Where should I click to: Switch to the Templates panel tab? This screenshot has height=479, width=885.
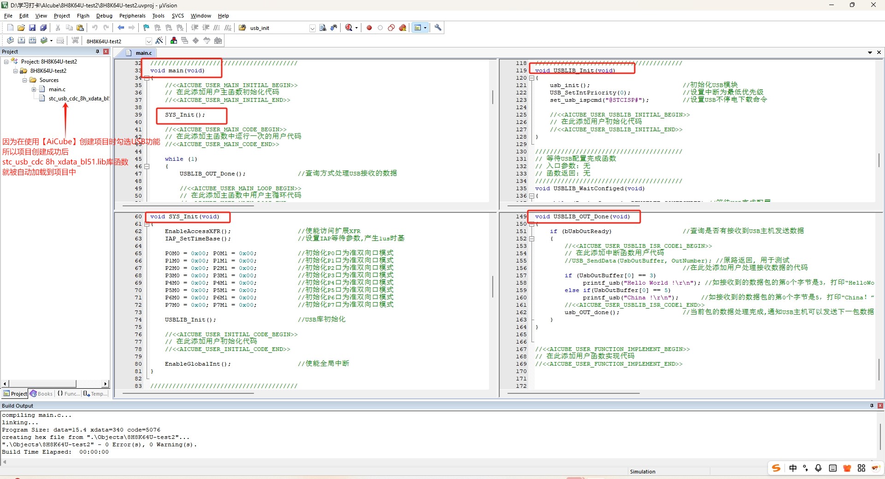[x=95, y=394]
